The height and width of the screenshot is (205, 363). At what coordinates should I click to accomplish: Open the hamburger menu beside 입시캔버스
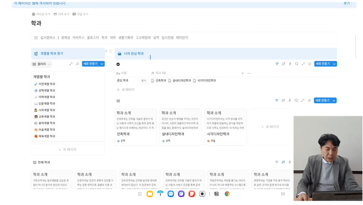[x=36, y=37]
